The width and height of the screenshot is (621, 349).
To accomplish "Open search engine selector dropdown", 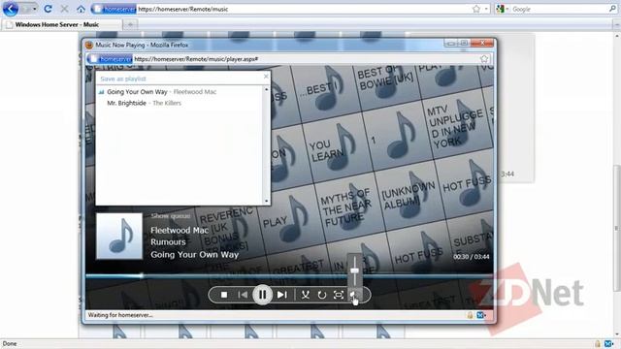I will (x=503, y=9).
